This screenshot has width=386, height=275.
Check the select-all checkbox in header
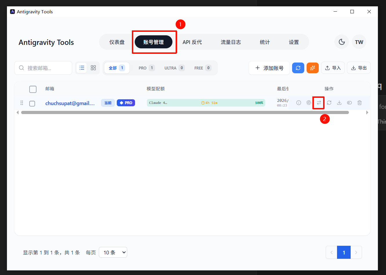click(33, 89)
